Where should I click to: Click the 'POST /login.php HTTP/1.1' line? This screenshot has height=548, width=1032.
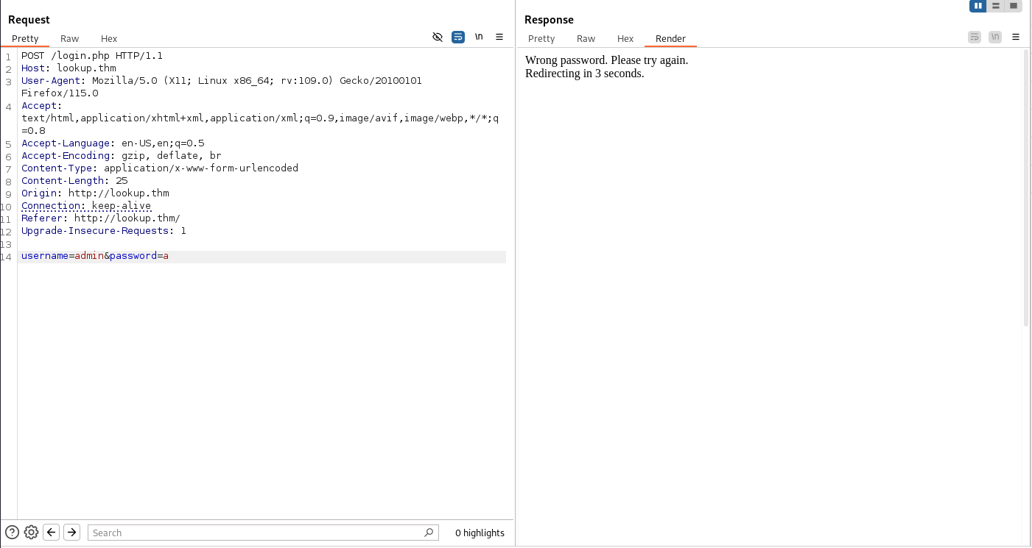[92, 55]
